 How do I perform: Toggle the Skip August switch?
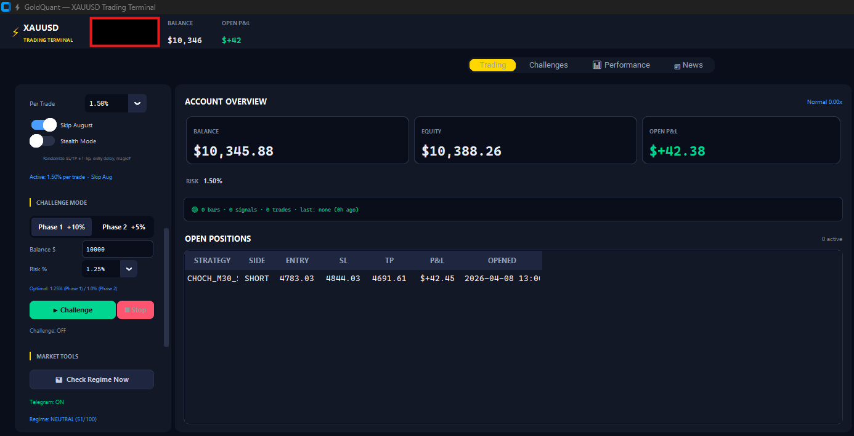click(44, 125)
